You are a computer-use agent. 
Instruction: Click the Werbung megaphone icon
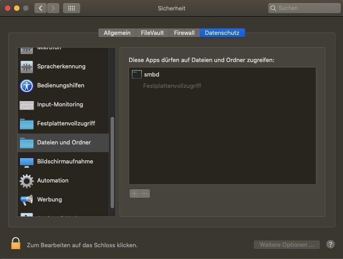(x=27, y=200)
